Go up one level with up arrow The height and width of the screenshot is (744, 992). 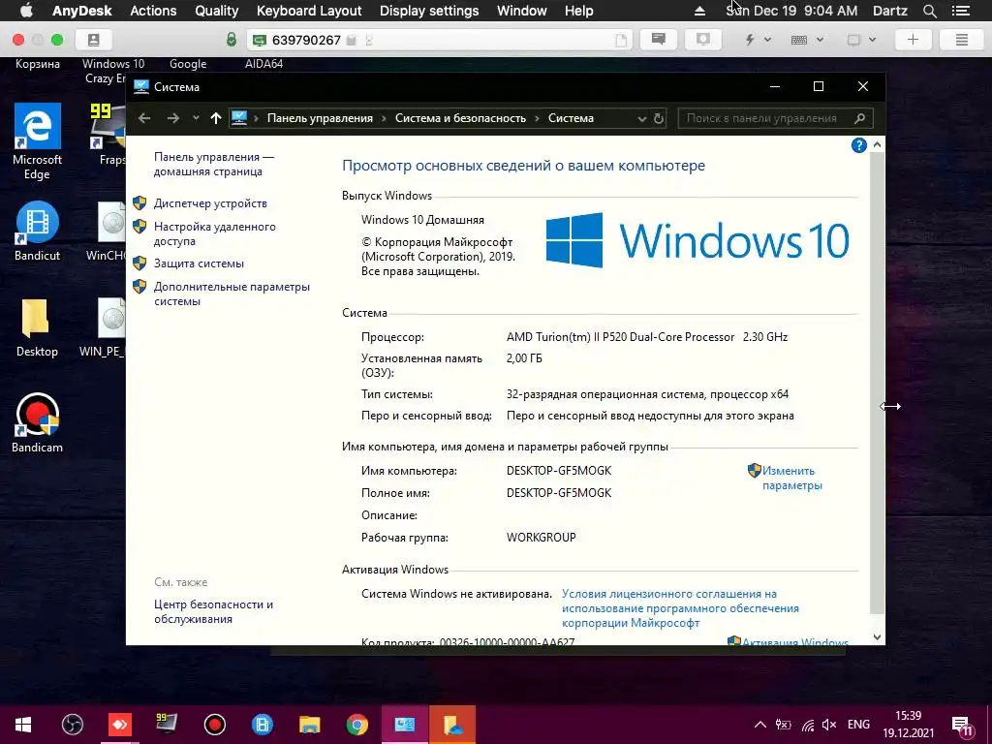(x=216, y=118)
